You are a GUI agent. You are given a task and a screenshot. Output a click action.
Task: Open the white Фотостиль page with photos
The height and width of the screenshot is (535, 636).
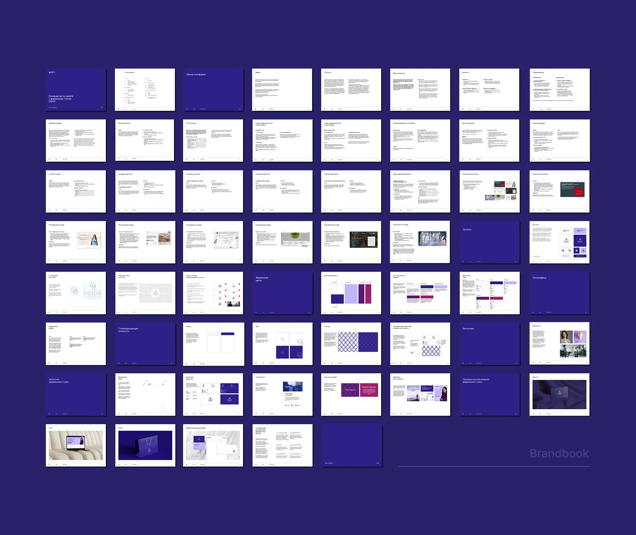(560, 344)
